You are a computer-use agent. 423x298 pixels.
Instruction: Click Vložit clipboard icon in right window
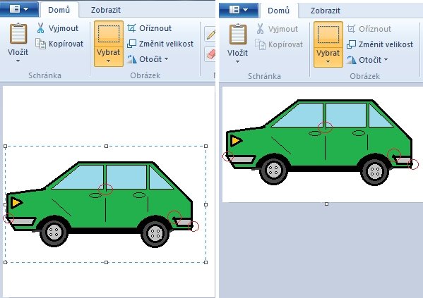pos(238,35)
